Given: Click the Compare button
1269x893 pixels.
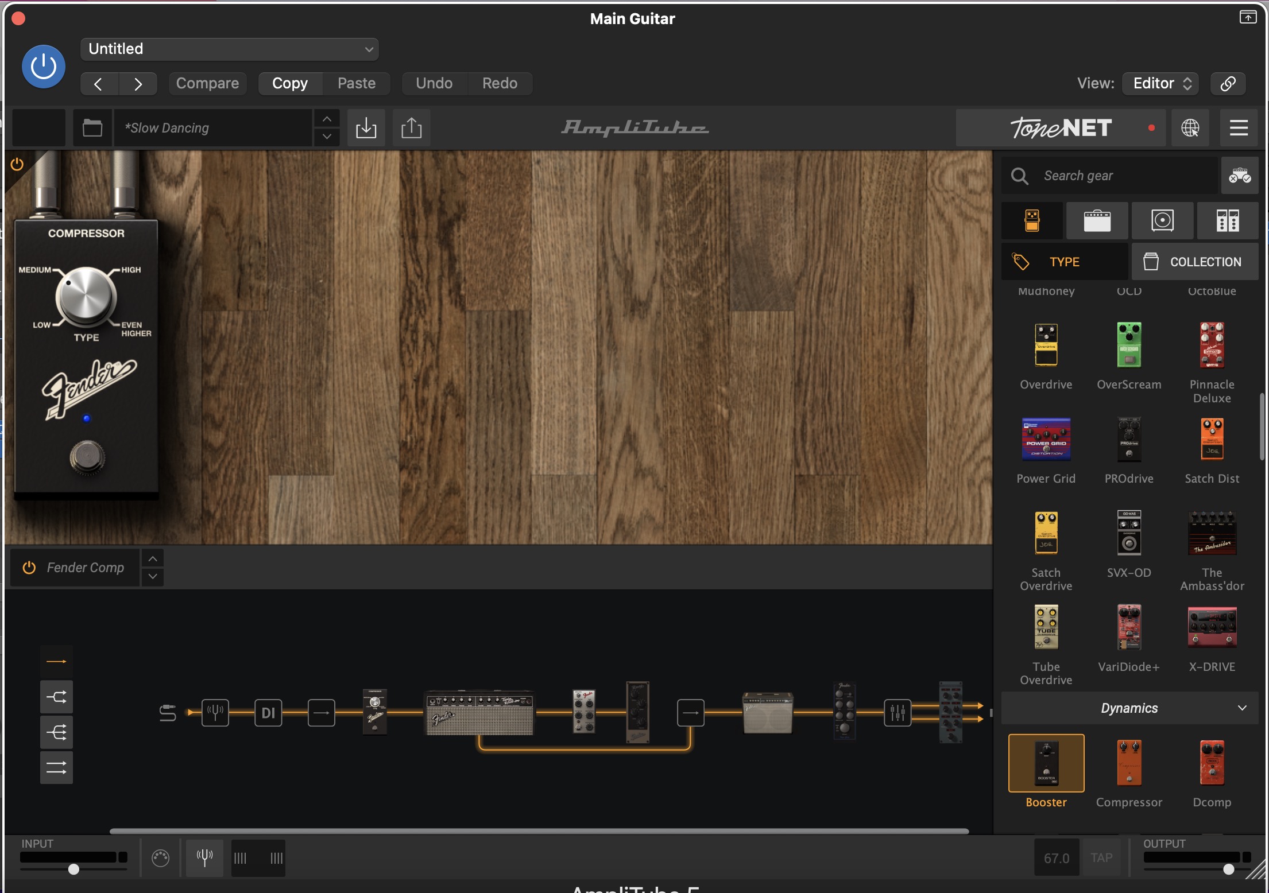Looking at the screenshot, I should point(207,84).
